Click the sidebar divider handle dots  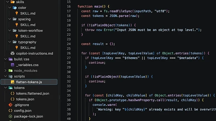(60, 97)
